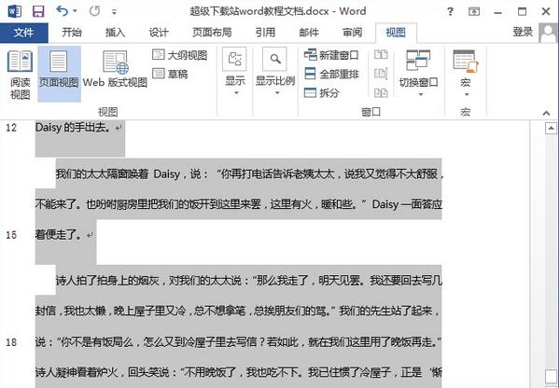
Task: Open Customize Quick Access Toolbar dropdown
Action: pos(114,12)
